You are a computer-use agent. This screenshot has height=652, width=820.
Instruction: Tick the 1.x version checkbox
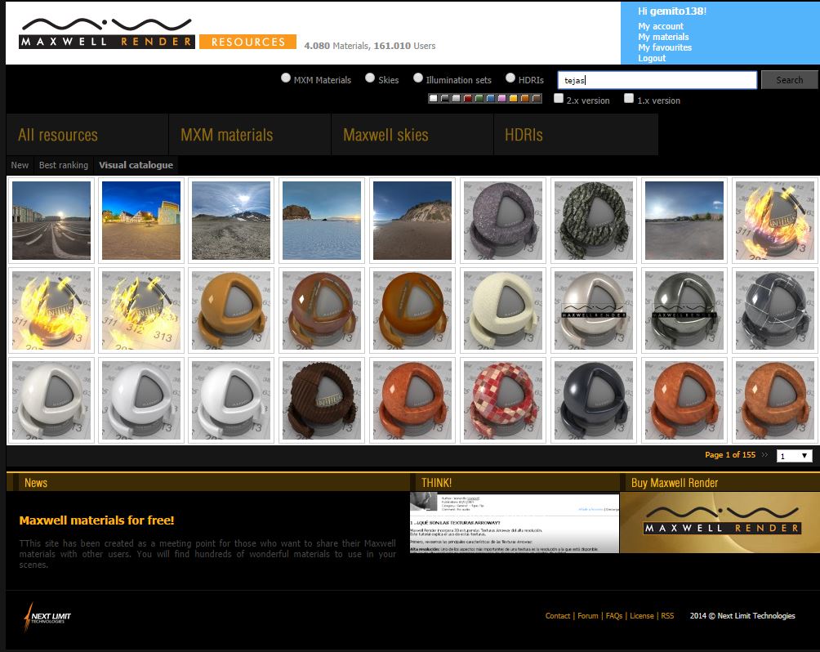coord(629,99)
